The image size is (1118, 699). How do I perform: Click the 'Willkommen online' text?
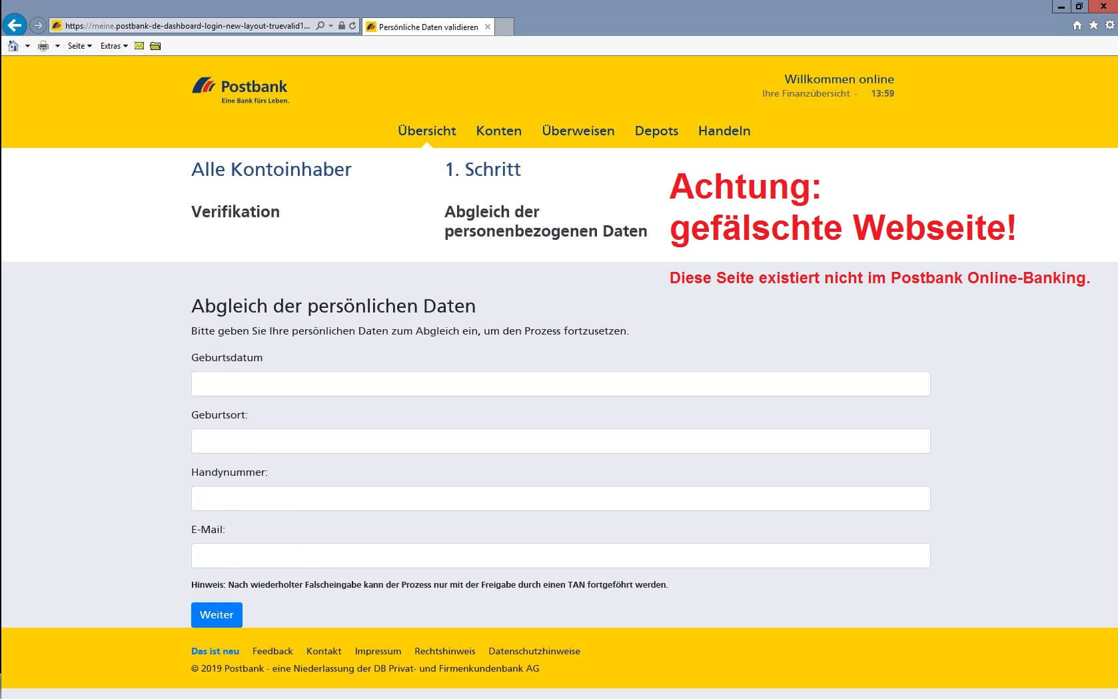click(x=839, y=79)
